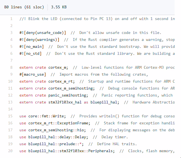Click the #![deny(unsafe_code)] attribute

pos(43,33)
